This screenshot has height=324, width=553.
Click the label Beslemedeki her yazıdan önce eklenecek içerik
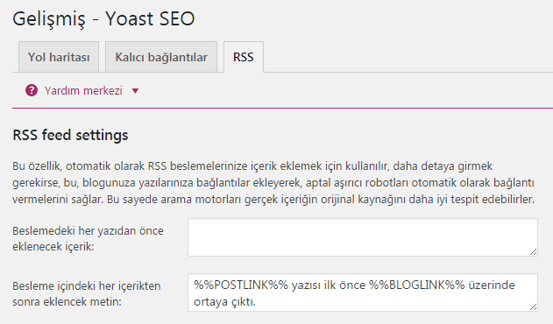pos(88,239)
